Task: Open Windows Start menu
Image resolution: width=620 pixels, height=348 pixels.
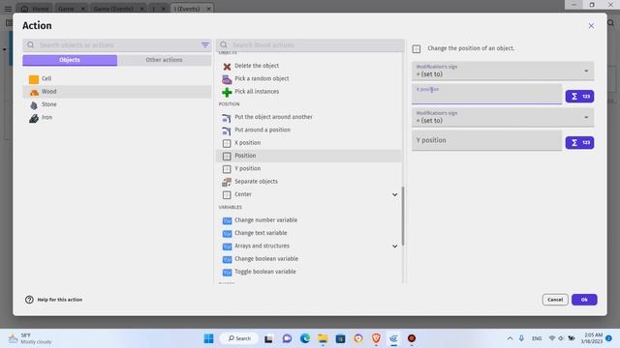Action: pyautogui.click(x=209, y=338)
